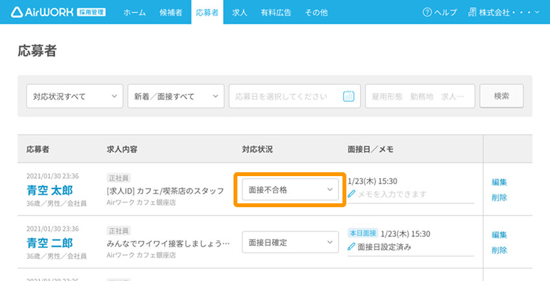Viewport: 550px width, 281px height.
Task: Open ヘルプ link
Action: [x=440, y=12]
